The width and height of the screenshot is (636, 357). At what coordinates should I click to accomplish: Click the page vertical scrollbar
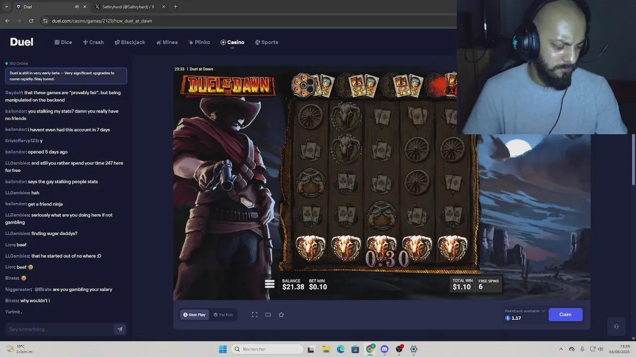pos(634,160)
